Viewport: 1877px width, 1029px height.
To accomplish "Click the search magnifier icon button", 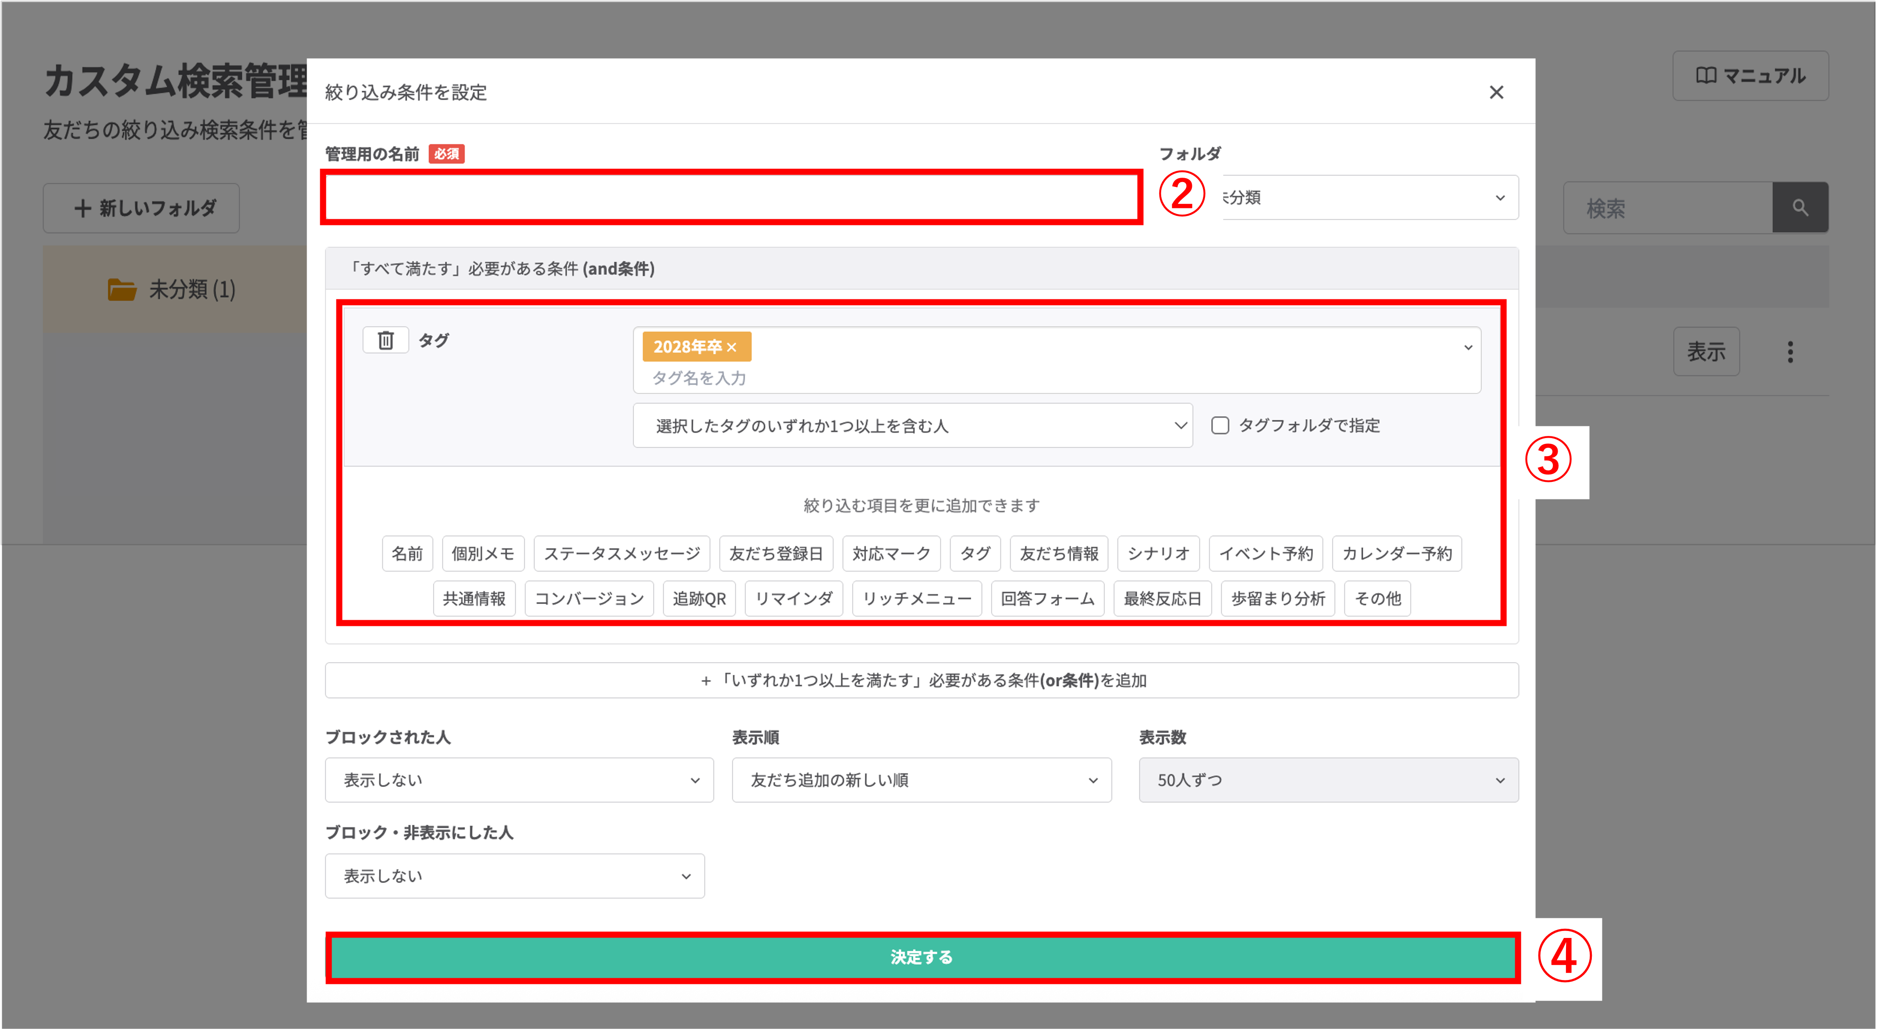I will coord(1800,207).
